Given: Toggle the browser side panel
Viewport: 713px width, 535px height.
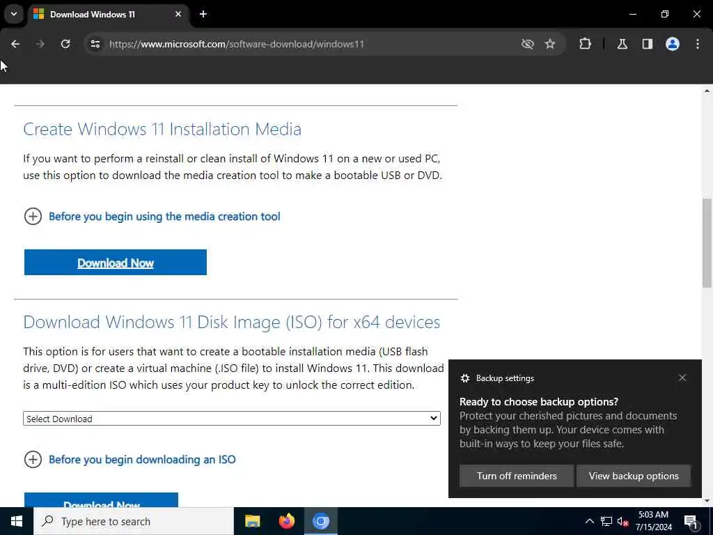Looking at the screenshot, I should click(648, 44).
